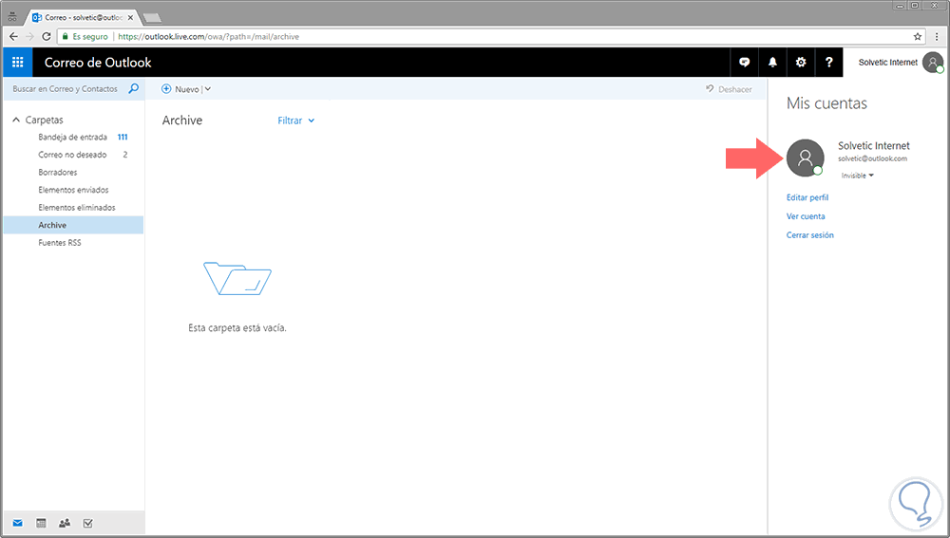
Task: Click the Correo de Outlook title
Action: tap(98, 63)
